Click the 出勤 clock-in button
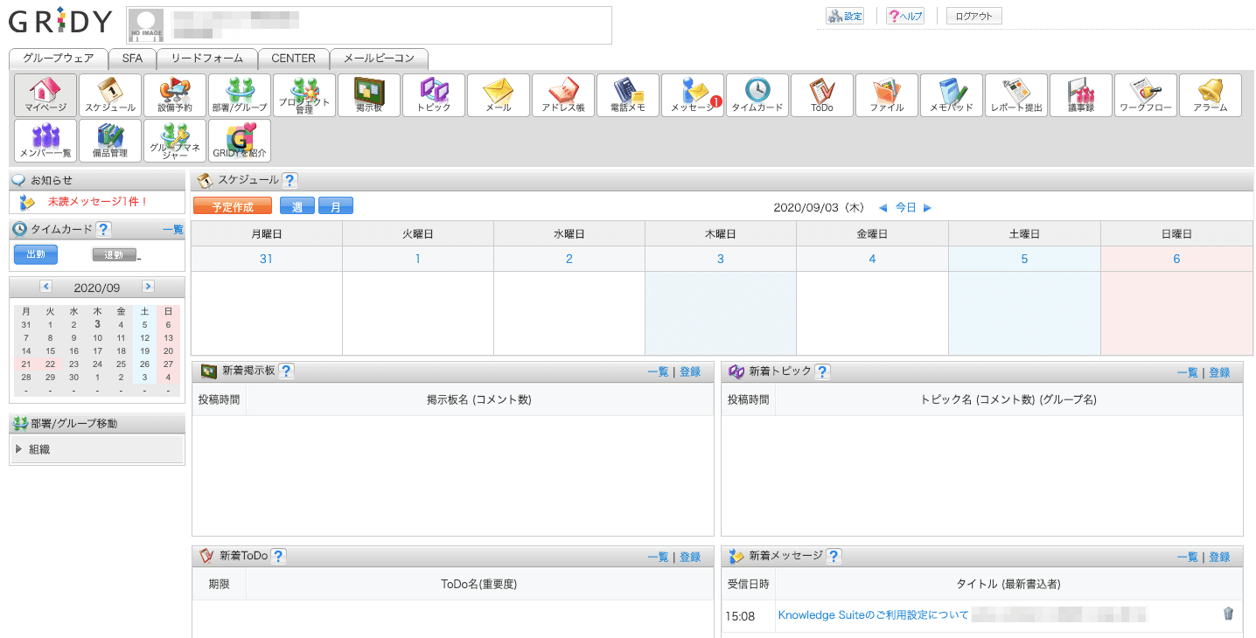 point(36,254)
